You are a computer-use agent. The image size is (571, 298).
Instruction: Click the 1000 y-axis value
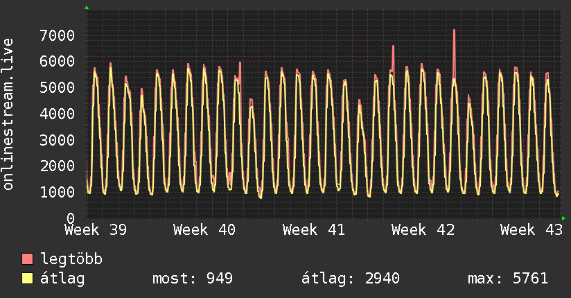(x=58, y=193)
